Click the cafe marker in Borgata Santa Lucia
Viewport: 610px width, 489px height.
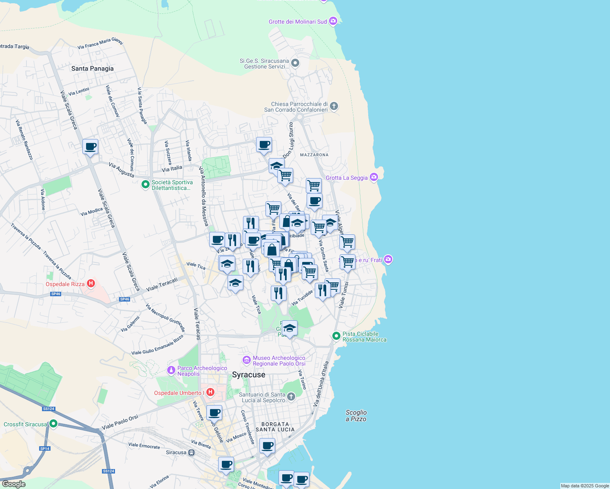pos(267,446)
